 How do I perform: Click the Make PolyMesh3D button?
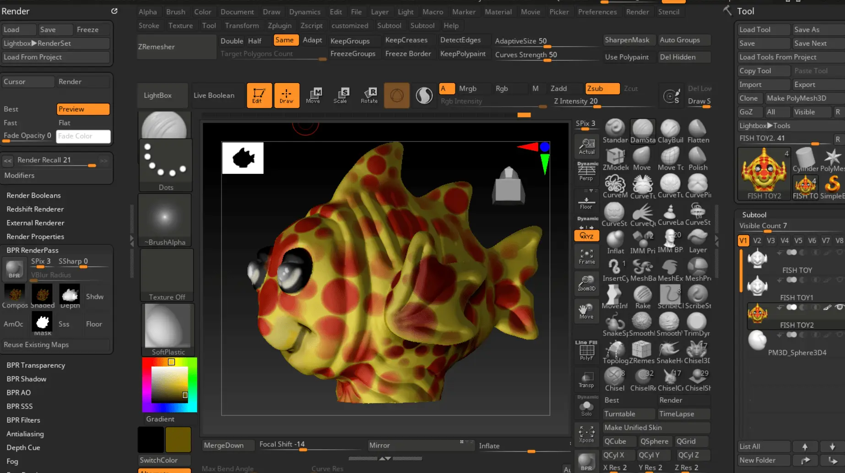[x=796, y=98]
